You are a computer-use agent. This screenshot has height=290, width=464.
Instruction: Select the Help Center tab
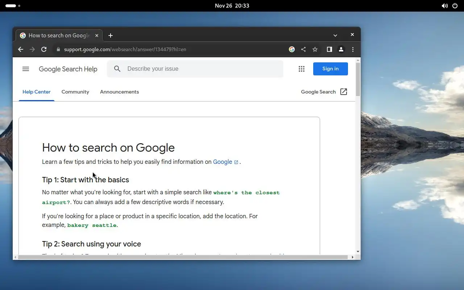[37, 92]
